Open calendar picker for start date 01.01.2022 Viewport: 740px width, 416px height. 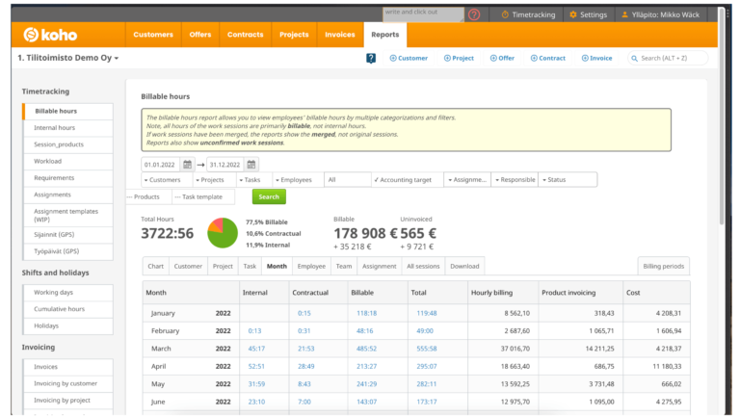pos(188,165)
